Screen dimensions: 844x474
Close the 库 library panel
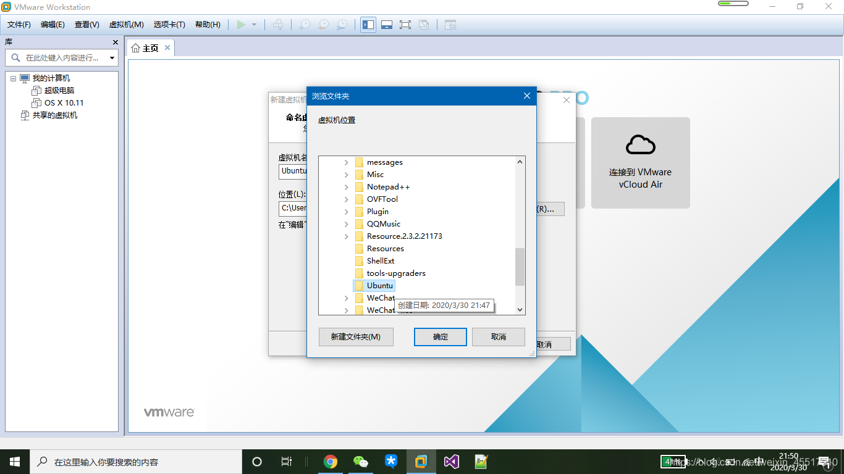115,42
